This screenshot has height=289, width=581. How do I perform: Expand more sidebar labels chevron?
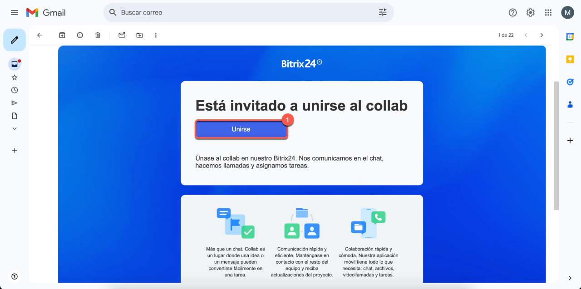(15, 128)
